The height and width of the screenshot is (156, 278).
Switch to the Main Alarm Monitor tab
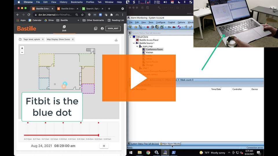170,144
